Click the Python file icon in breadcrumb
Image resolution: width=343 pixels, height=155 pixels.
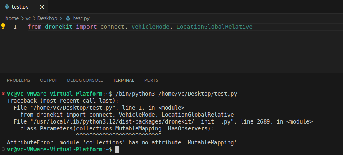coord(68,18)
